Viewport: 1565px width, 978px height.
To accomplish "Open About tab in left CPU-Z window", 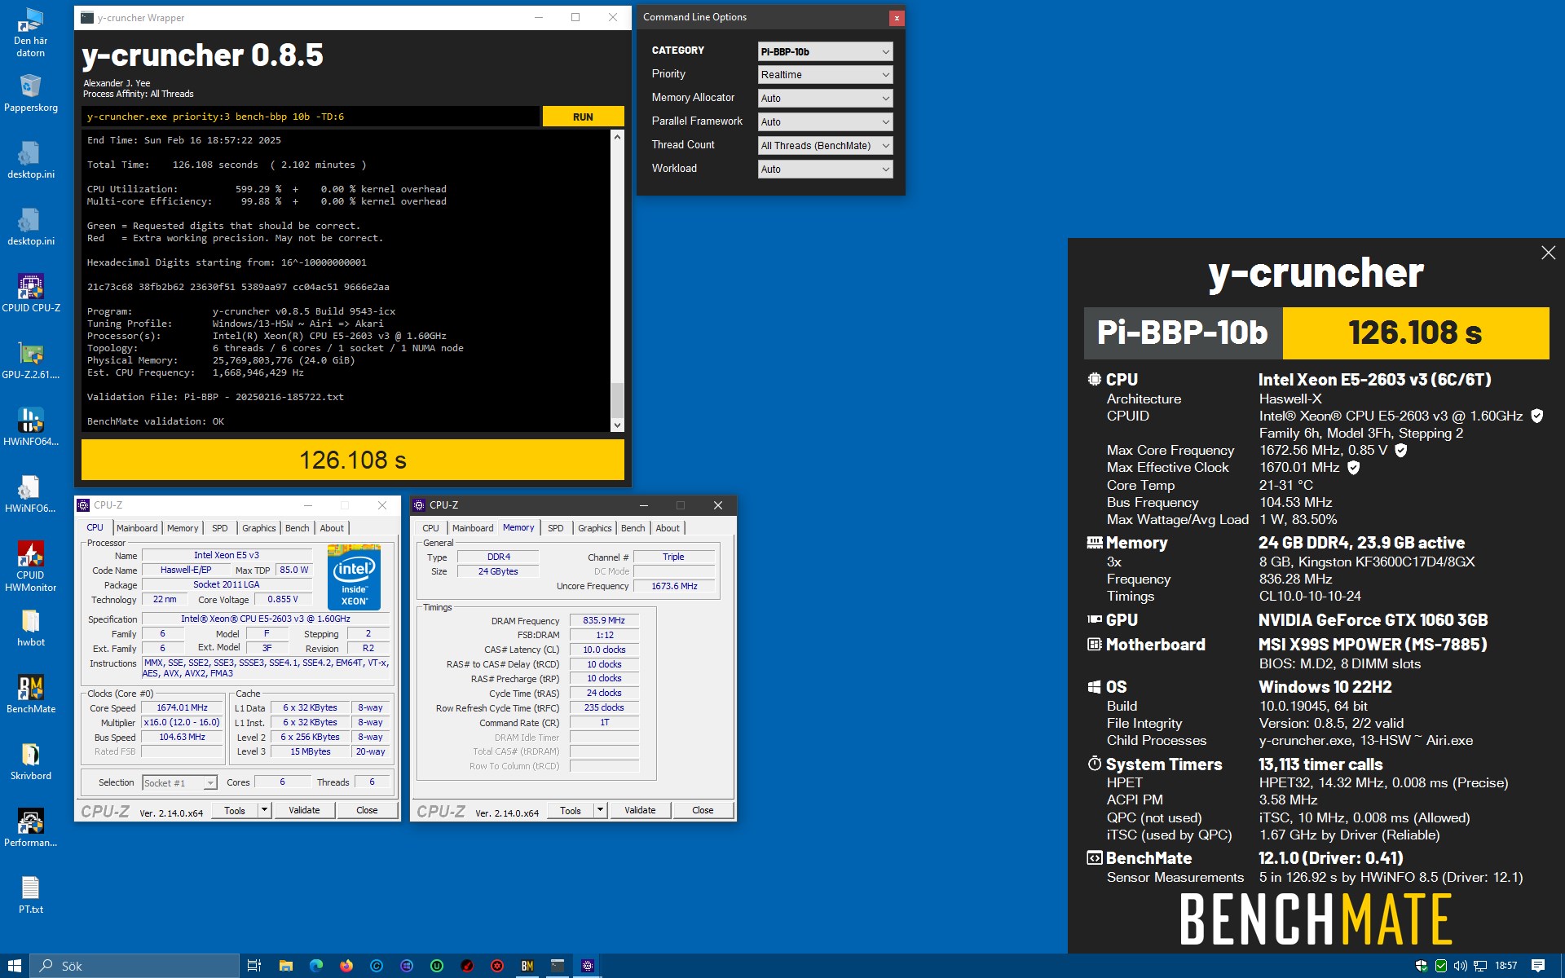I will (332, 528).
